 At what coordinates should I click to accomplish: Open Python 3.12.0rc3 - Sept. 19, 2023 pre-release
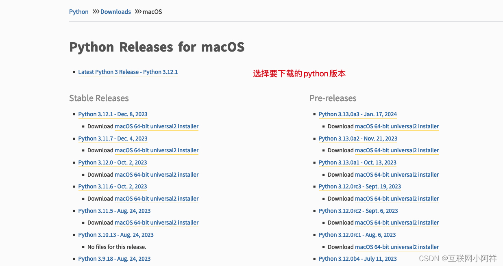[360, 186]
